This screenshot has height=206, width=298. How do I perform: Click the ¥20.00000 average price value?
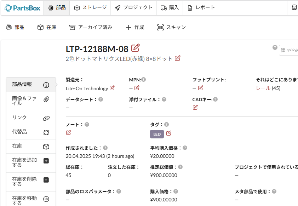pos(162,156)
